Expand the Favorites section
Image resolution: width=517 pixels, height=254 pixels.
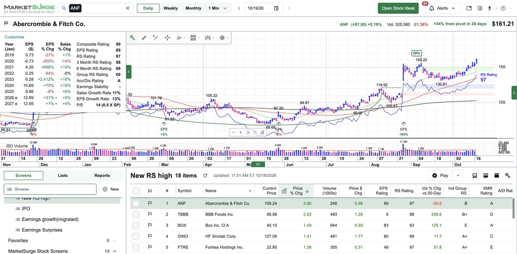click(115, 241)
